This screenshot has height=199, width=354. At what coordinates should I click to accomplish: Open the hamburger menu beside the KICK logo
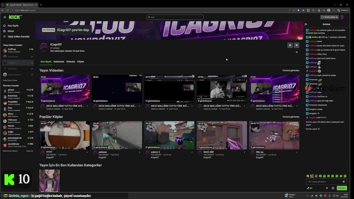point(5,17)
